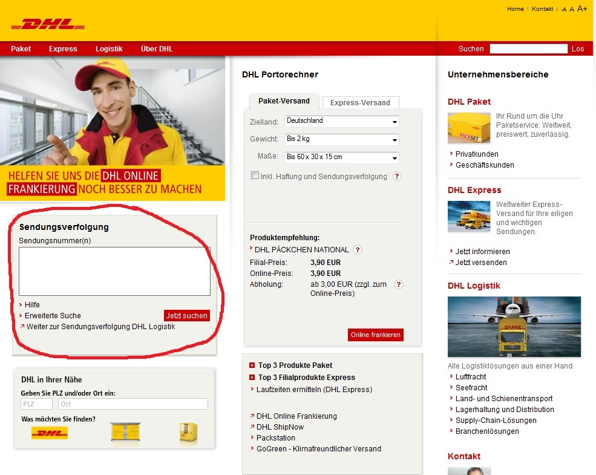Open the help icon beside Haftung und Sendungsverfolgung
Viewport: 596px width, 475px height.
(x=397, y=176)
